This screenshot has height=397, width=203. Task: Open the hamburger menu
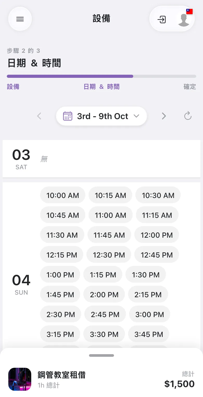[20, 19]
